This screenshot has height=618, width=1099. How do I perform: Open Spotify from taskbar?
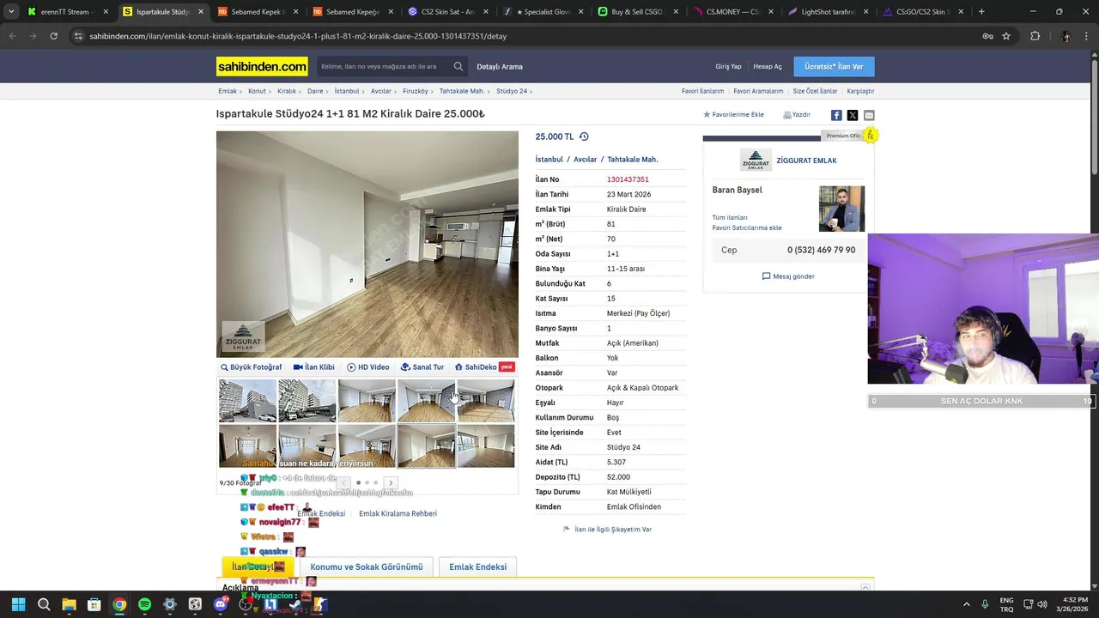[x=144, y=604]
